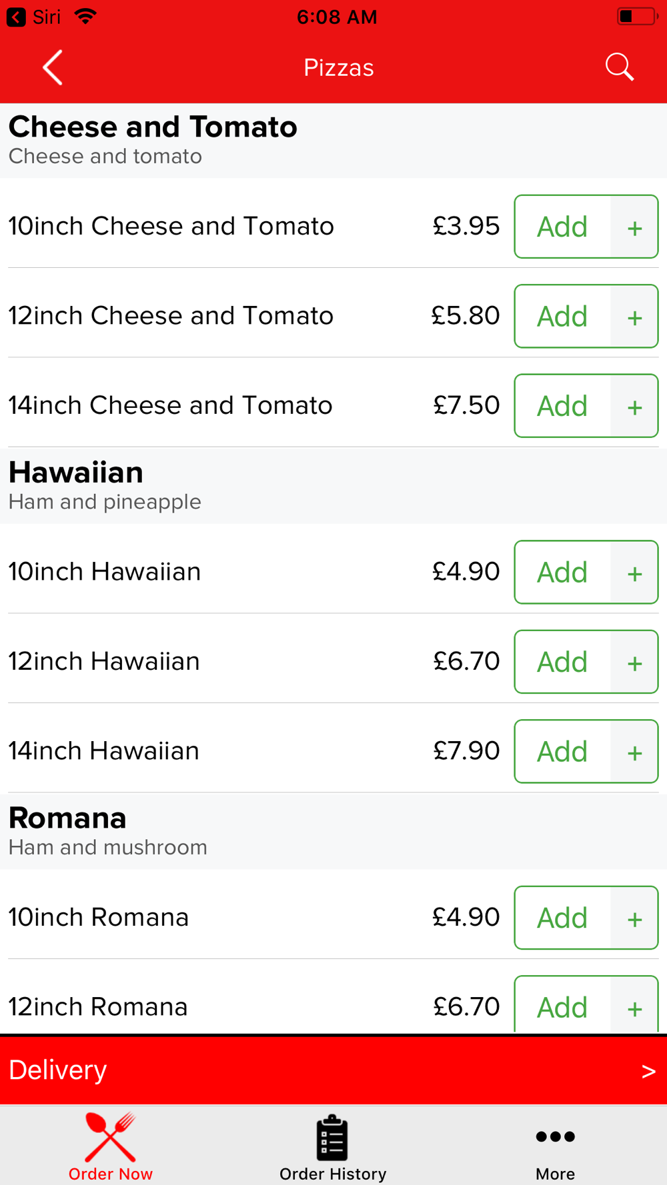The height and width of the screenshot is (1185, 667).
Task: Tap the back arrow icon
Action: 53,67
